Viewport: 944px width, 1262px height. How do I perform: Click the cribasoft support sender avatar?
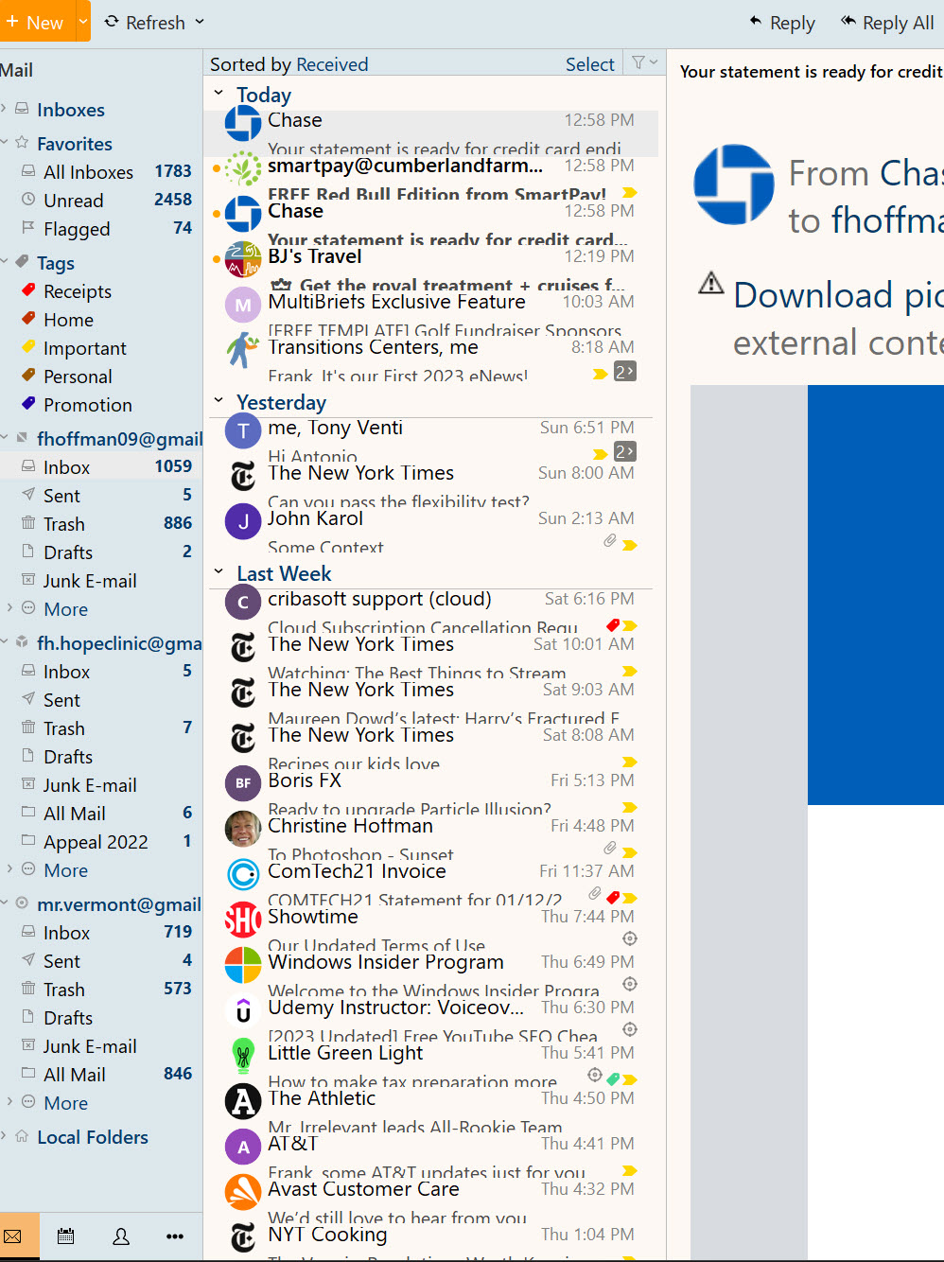point(243,602)
